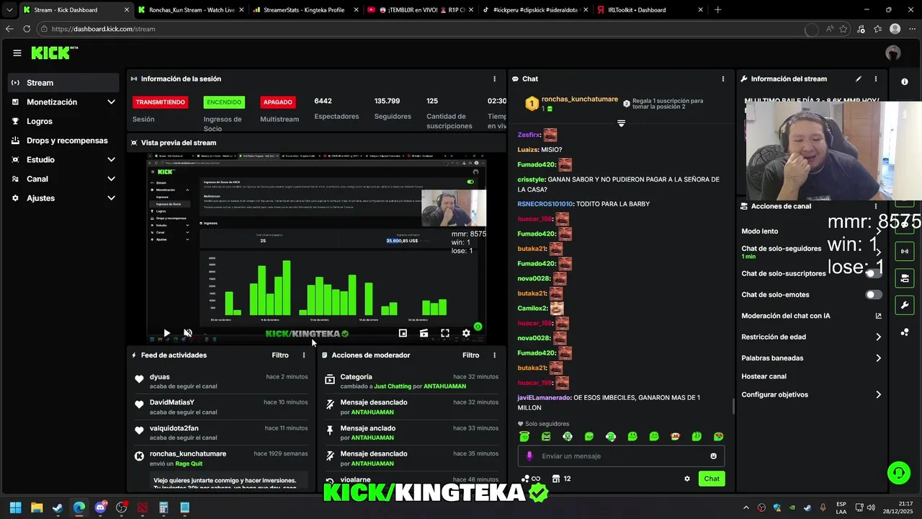Toggle Chat de solo-emotes switch

(874, 295)
